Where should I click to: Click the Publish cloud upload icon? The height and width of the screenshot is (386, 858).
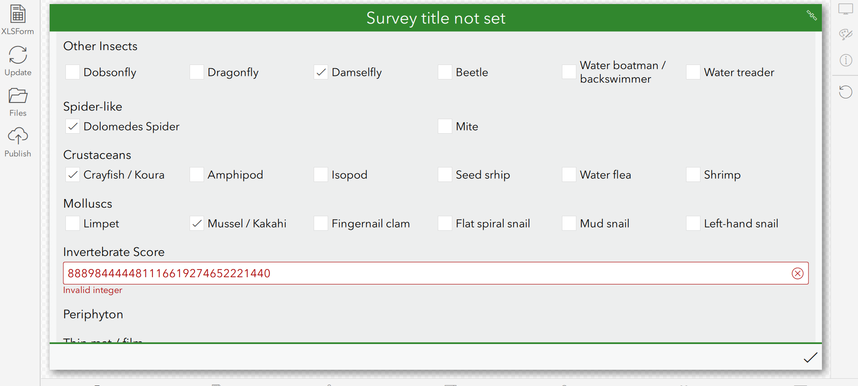point(18,136)
